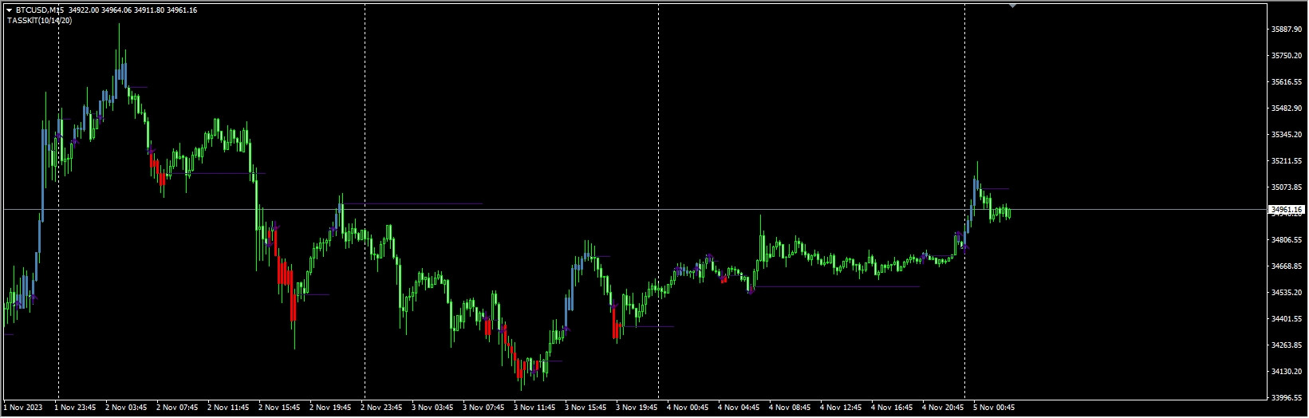Click the 35887.90 price scale label
The image size is (1309, 418).
pyautogui.click(x=1287, y=30)
